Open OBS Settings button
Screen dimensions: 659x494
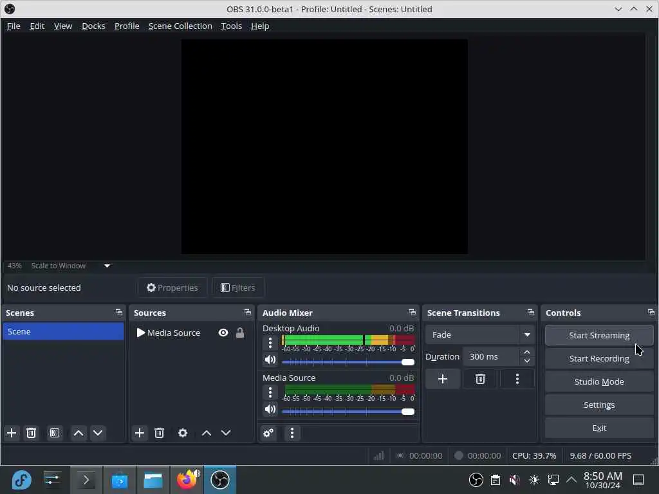tap(599, 405)
